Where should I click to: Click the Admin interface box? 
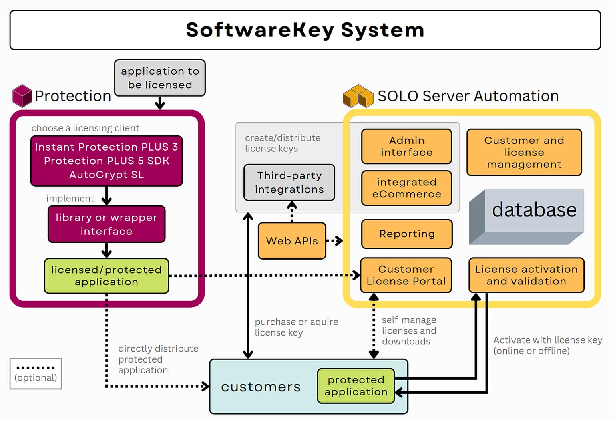[406, 147]
